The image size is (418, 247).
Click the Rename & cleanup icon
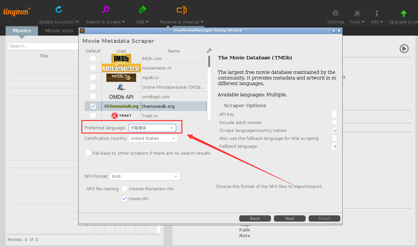(x=181, y=10)
